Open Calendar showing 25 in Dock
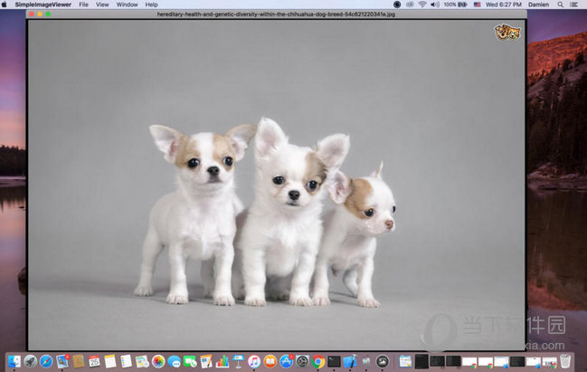This screenshot has height=372, width=587. [94, 361]
